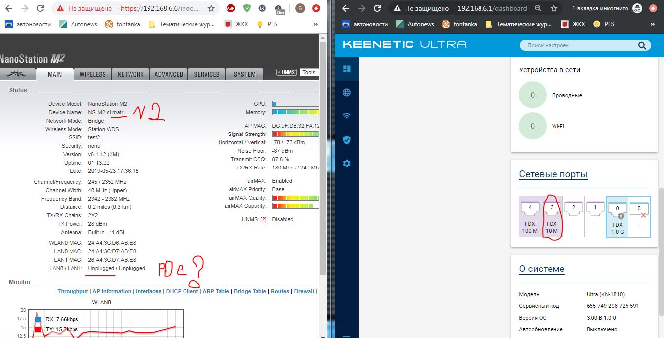Open the SYSTEM tab
The height and width of the screenshot is (338, 664).
[x=245, y=74]
